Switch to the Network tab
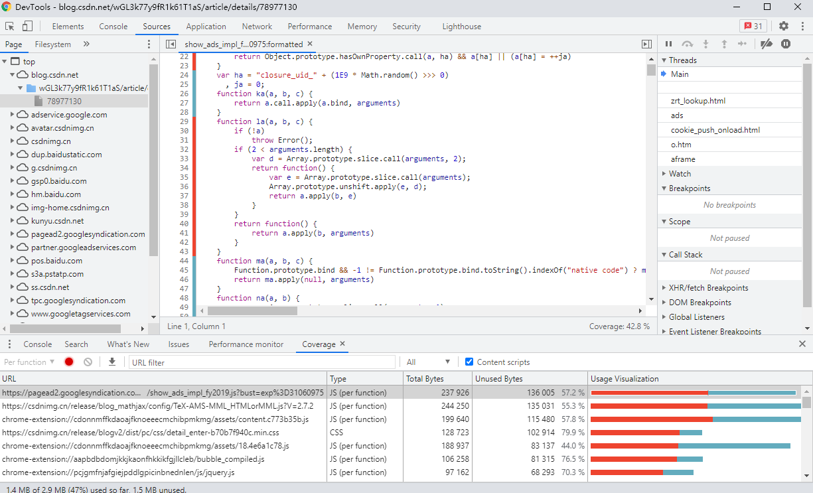Image resolution: width=813 pixels, height=493 pixels. click(x=257, y=27)
